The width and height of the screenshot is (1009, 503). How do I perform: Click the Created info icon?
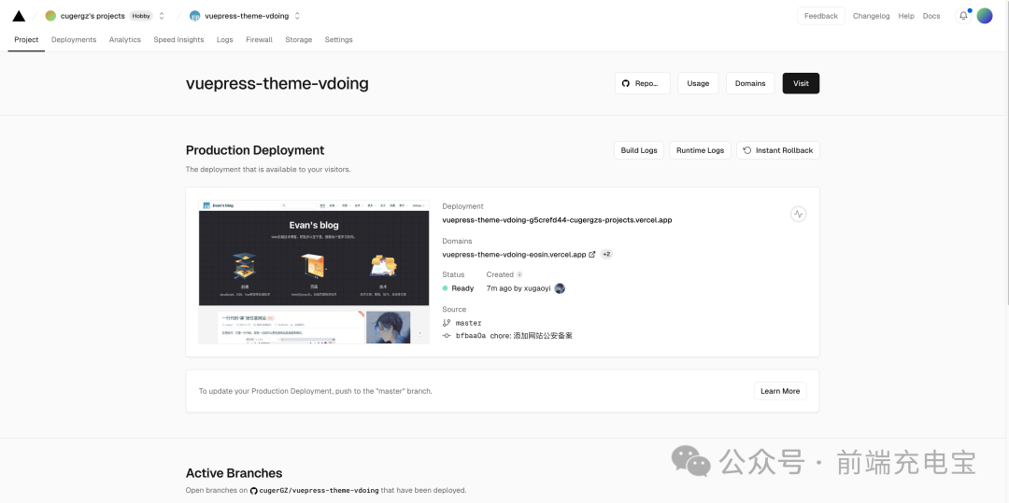[520, 274]
